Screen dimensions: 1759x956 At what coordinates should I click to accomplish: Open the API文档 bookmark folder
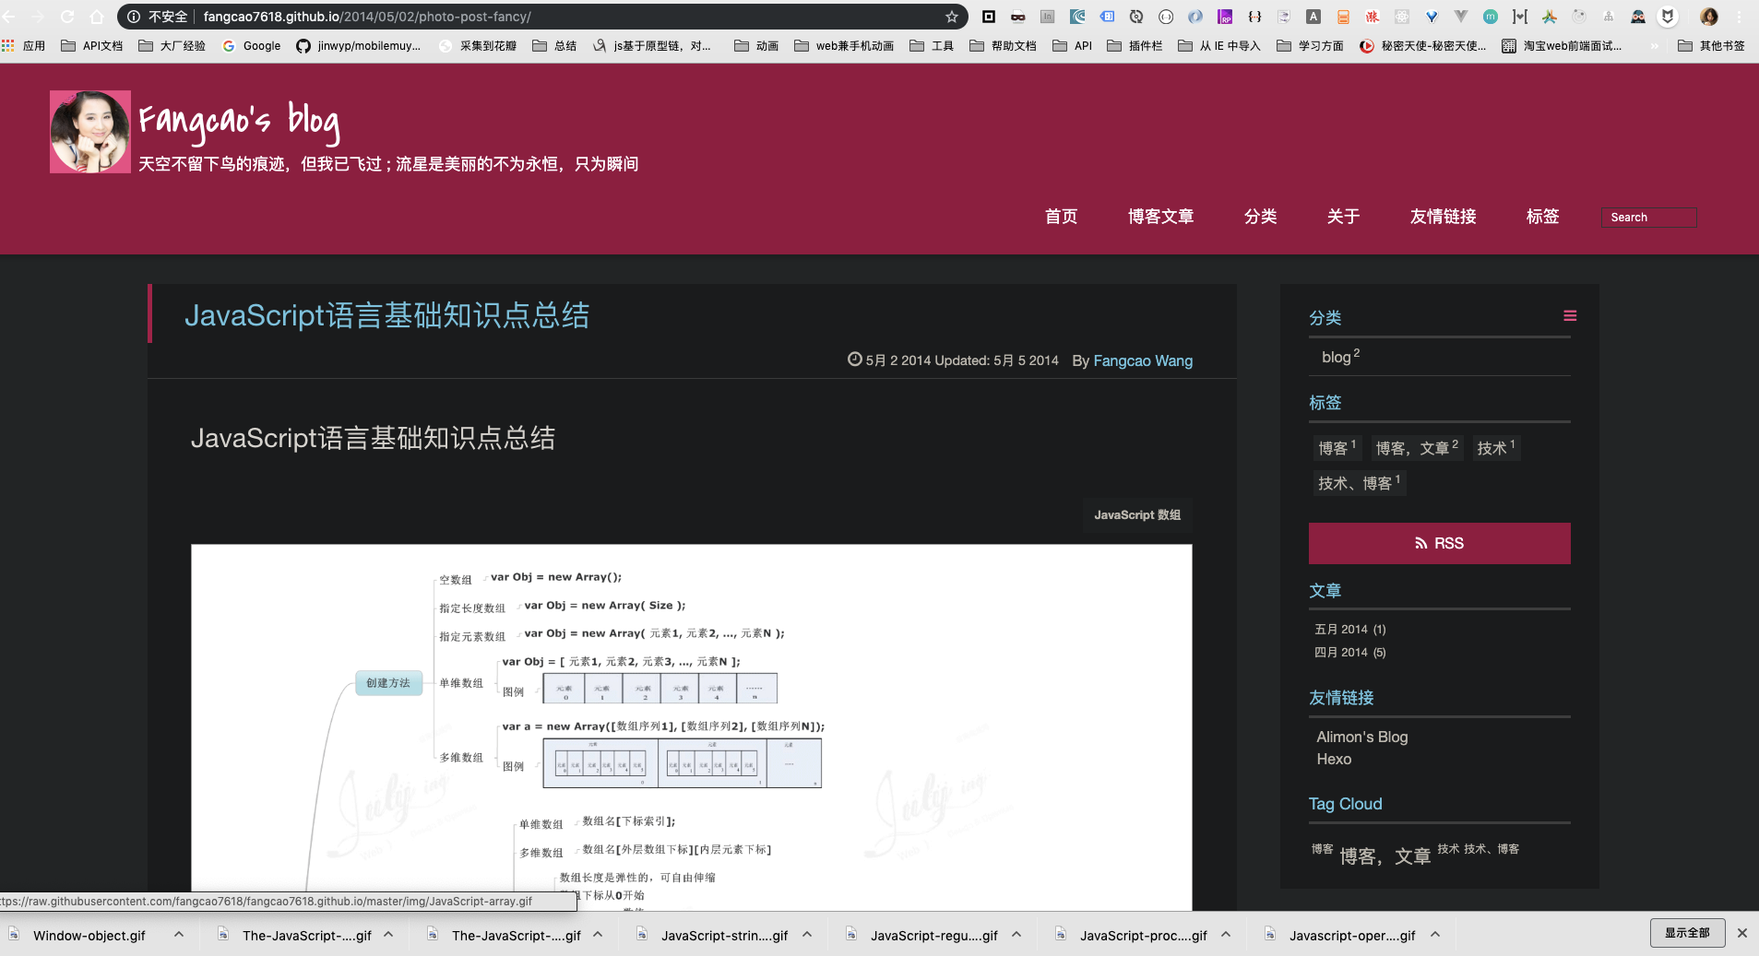(x=92, y=46)
